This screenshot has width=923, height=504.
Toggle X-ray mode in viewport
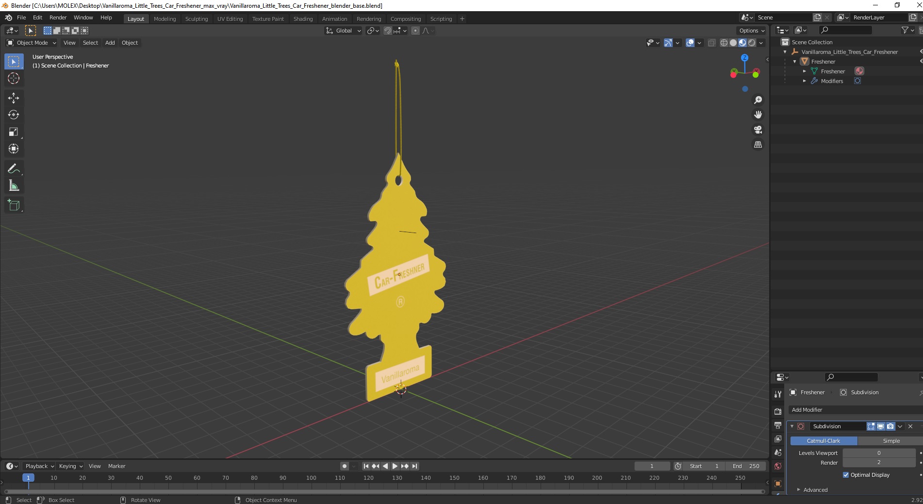pyautogui.click(x=712, y=43)
